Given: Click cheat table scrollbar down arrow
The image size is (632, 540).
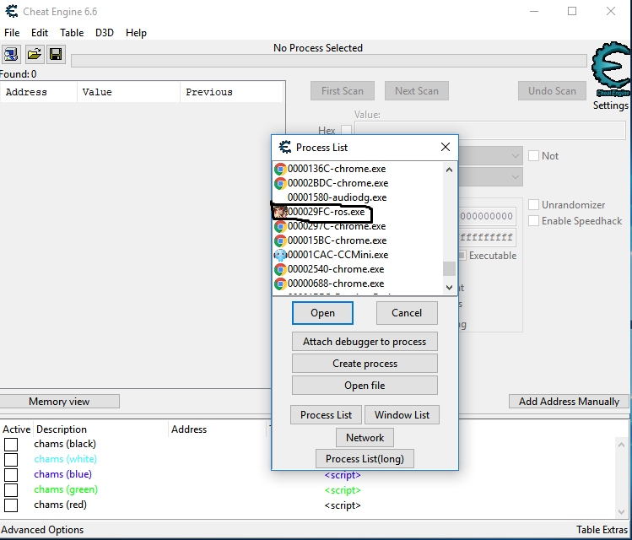Looking at the screenshot, I should pyautogui.click(x=621, y=512).
